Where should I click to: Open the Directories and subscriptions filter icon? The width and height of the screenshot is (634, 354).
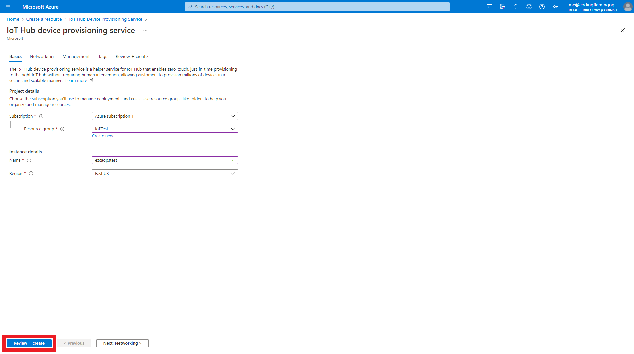click(x=502, y=7)
